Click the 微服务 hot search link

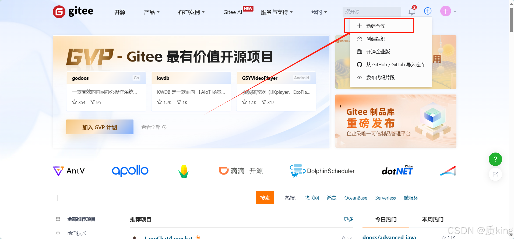(x=411, y=198)
